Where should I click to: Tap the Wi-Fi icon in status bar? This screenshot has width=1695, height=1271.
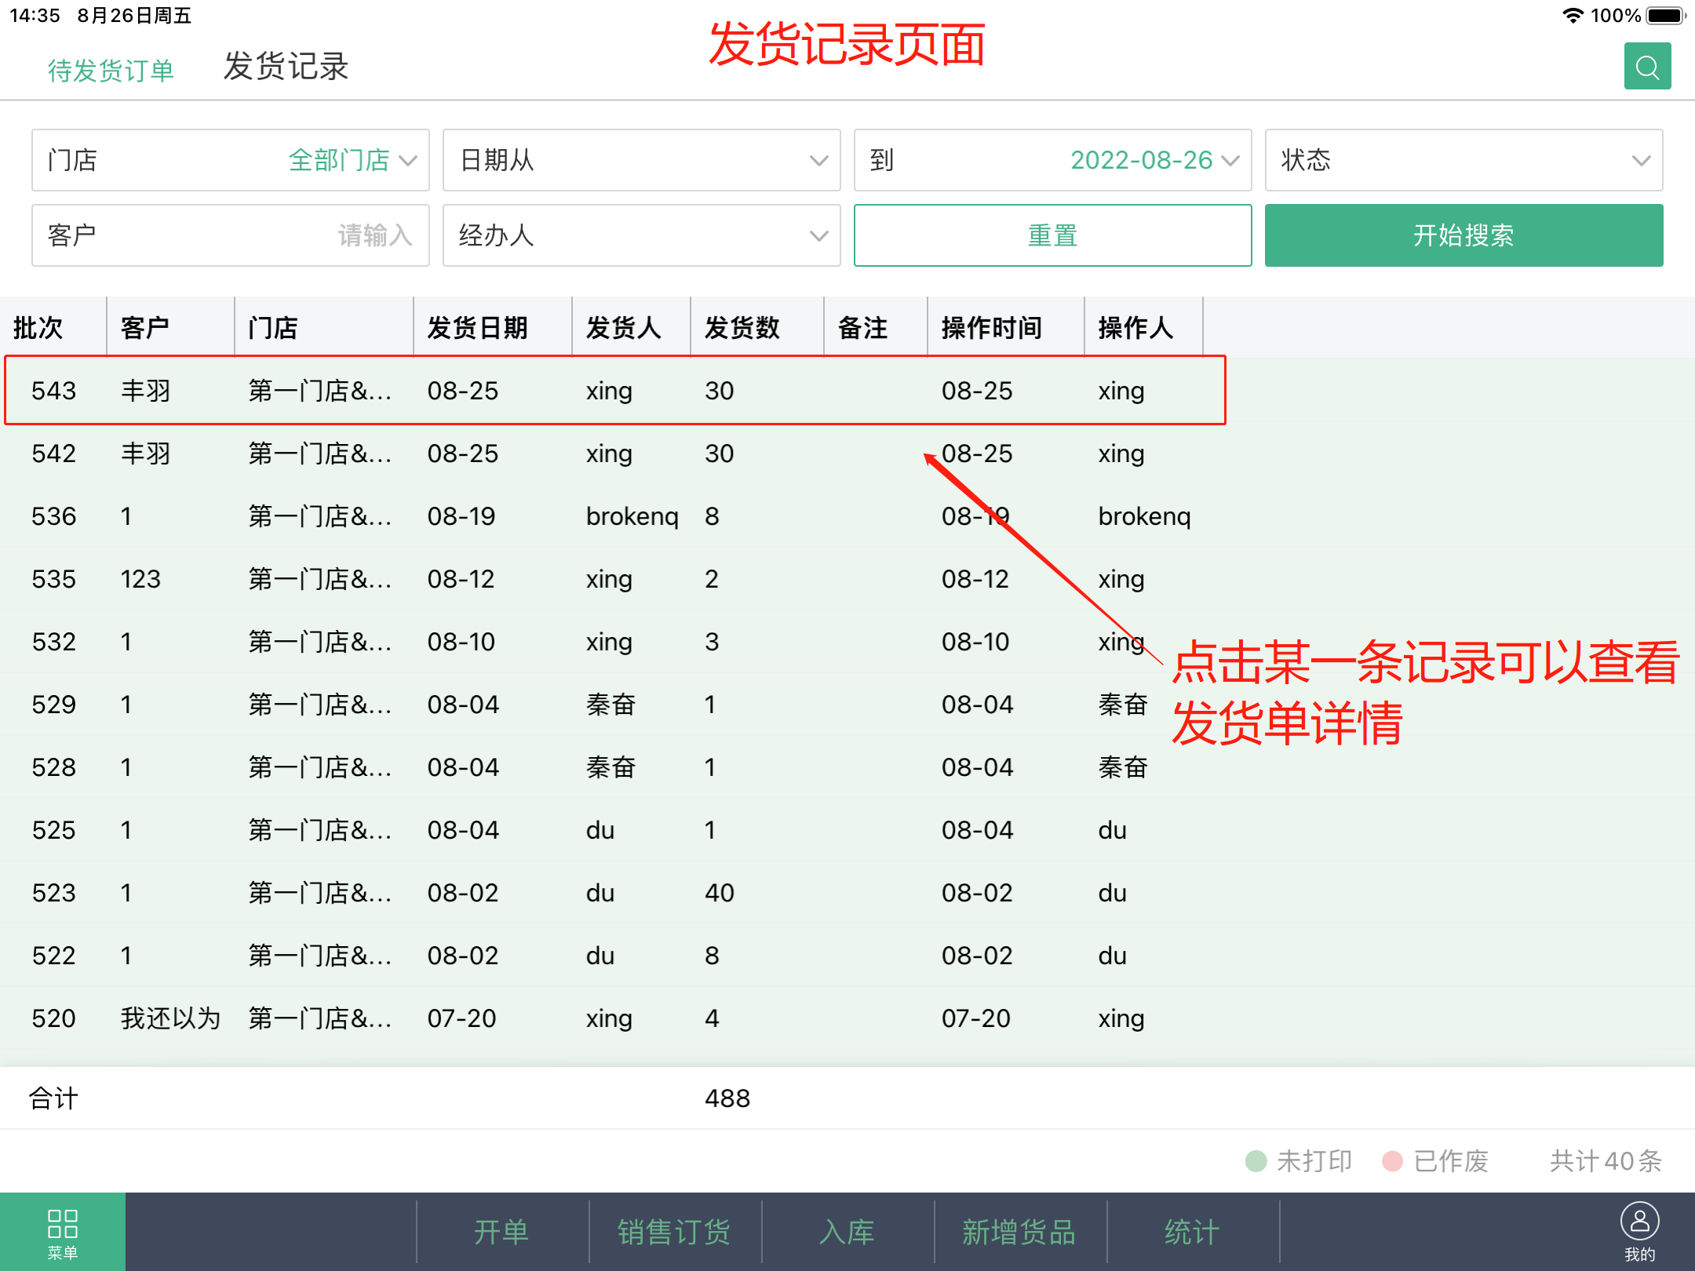(x=1573, y=15)
